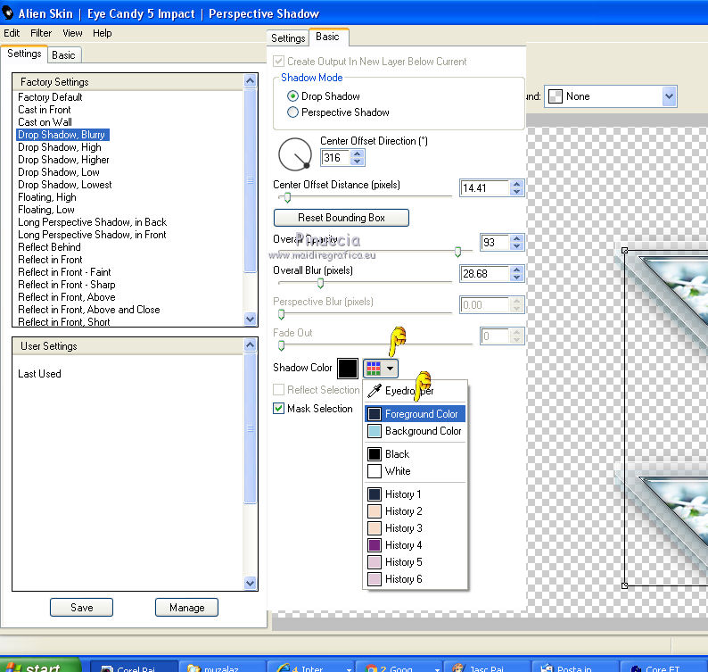Click the Center Offset Direction value field

click(335, 158)
